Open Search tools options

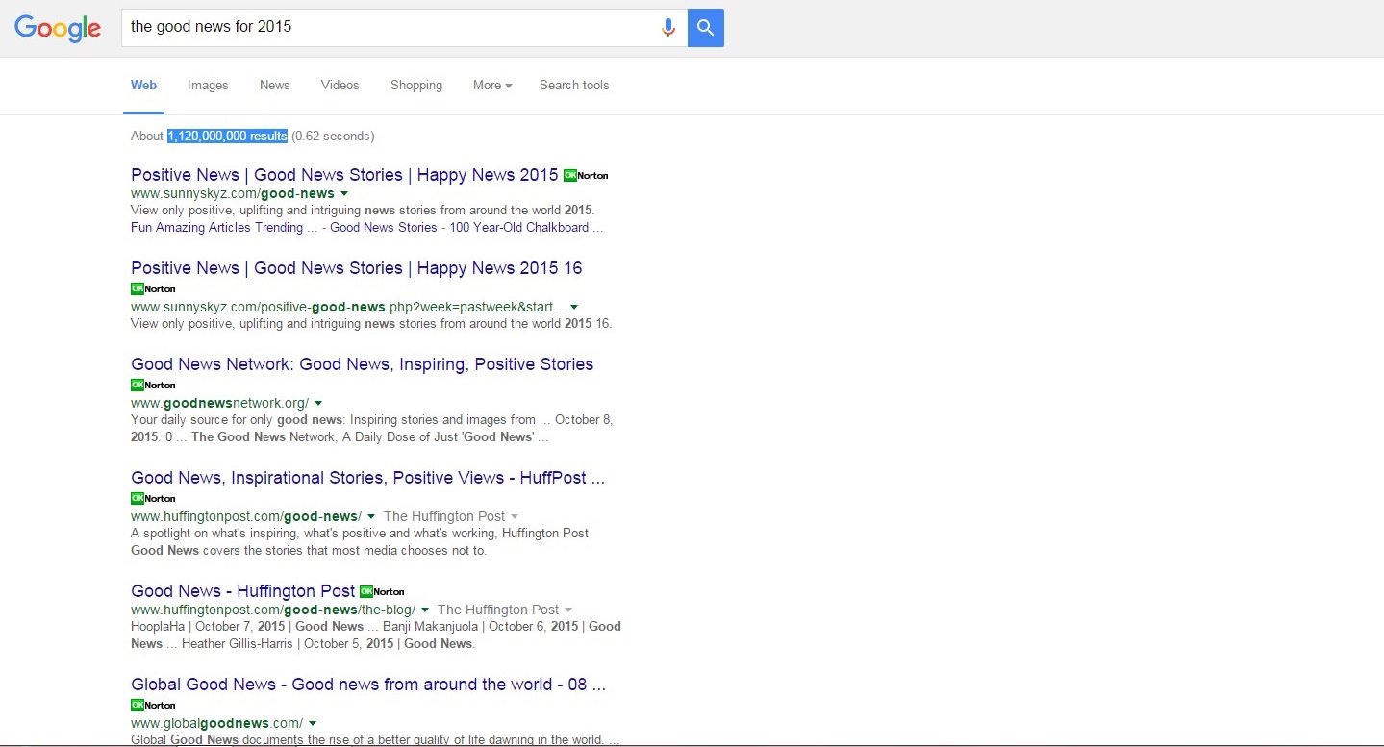(574, 86)
